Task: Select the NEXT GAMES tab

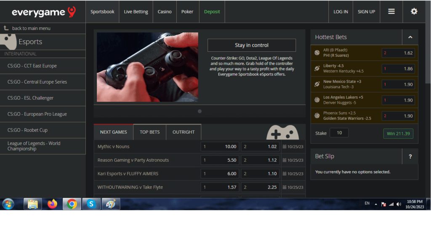Action: pos(114,132)
